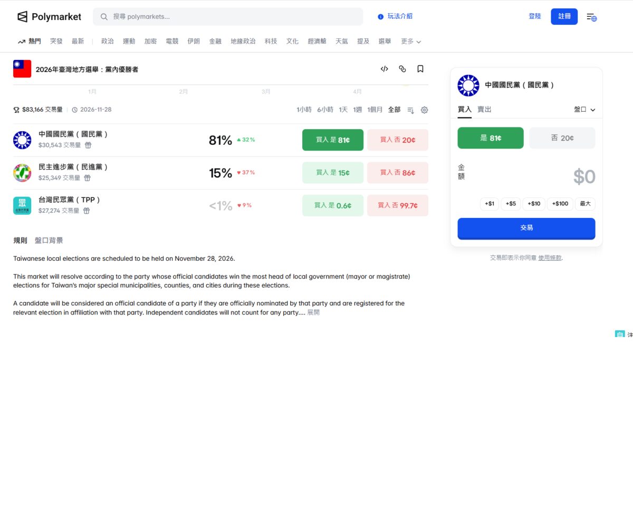Open 加密 category
The image size is (633, 505).
pyautogui.click(x=150, y=41)
